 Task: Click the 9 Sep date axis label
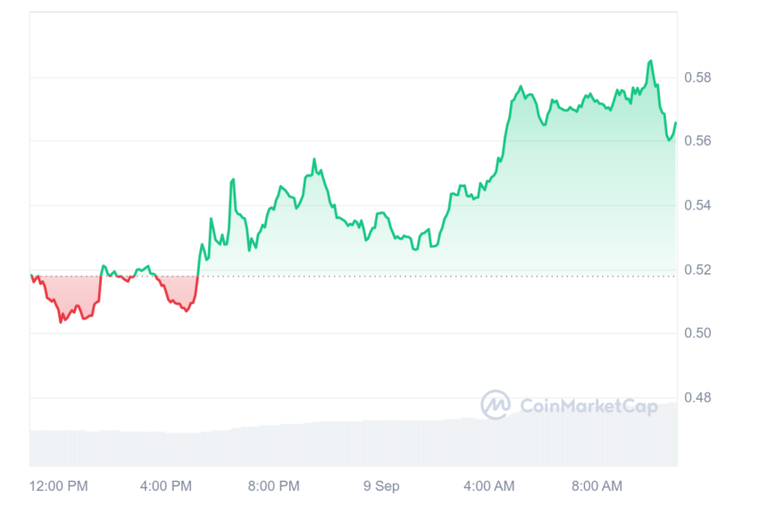click(x=381, y=485)
